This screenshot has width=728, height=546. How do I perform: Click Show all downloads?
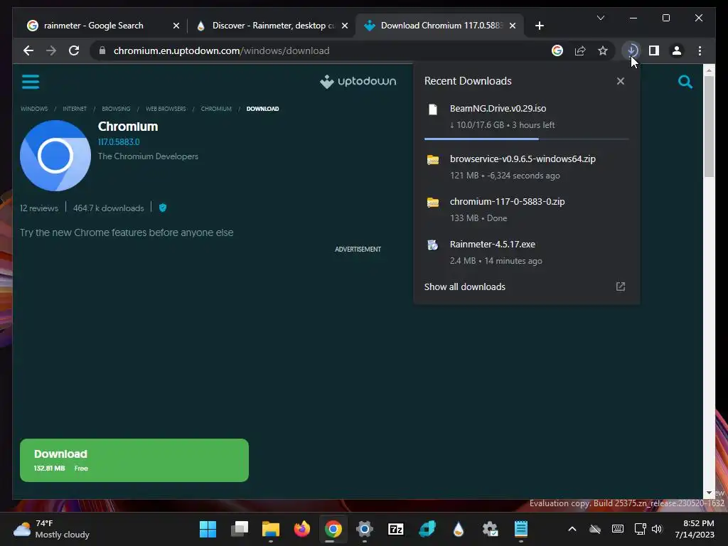pyautogui.click(x=465, y=287)
